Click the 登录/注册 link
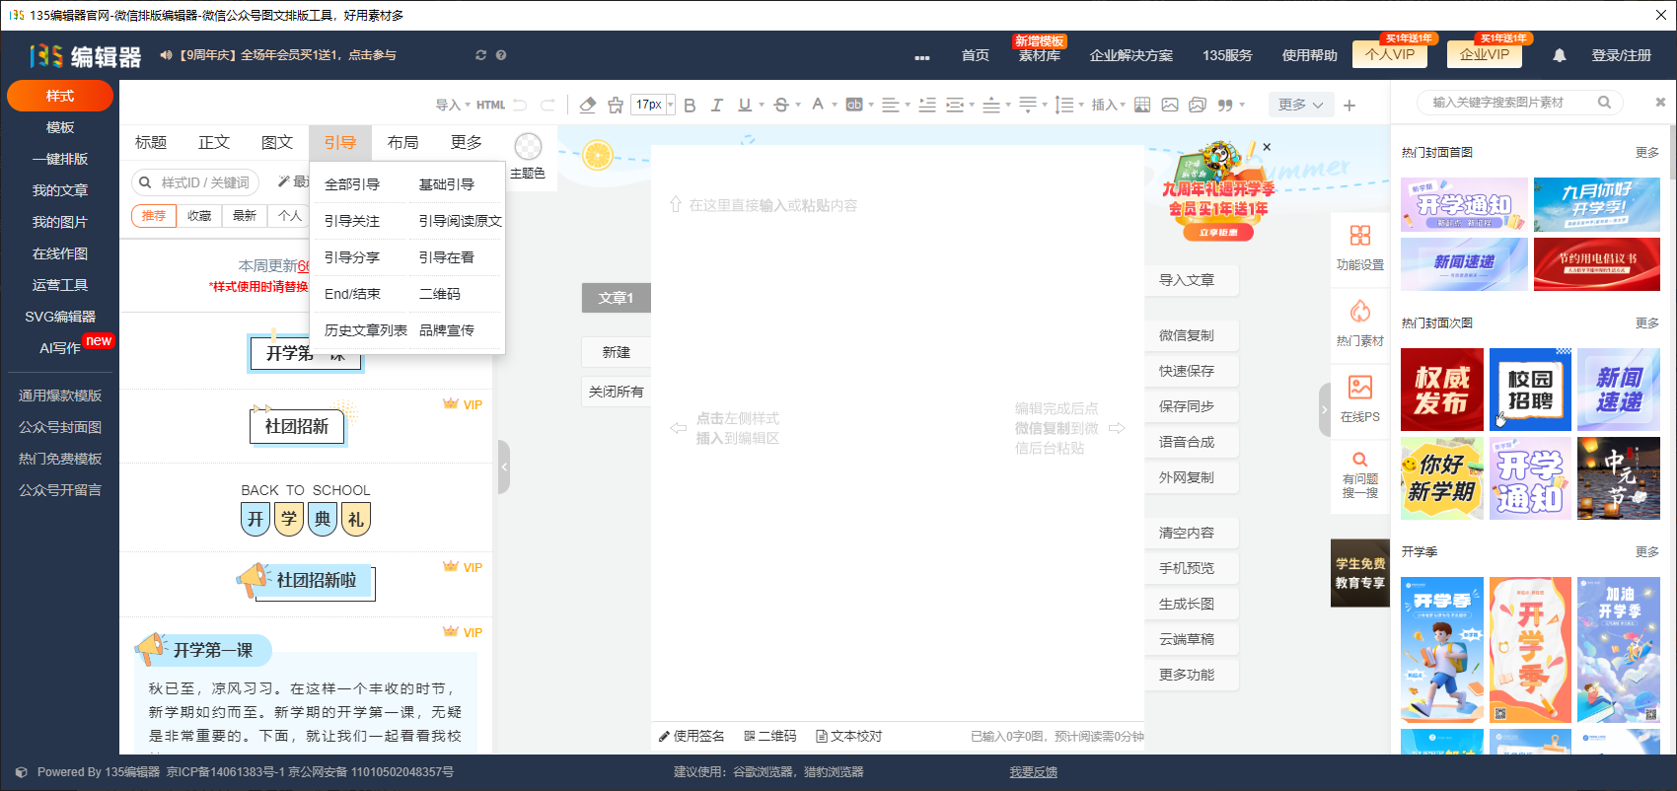Image resolution: width=1677 pixels, height=791 pixels. pos(1621,55)
